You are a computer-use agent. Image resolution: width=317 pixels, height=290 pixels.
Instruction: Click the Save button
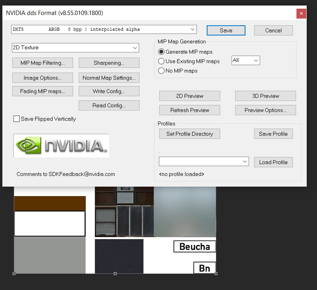point(226,30)
